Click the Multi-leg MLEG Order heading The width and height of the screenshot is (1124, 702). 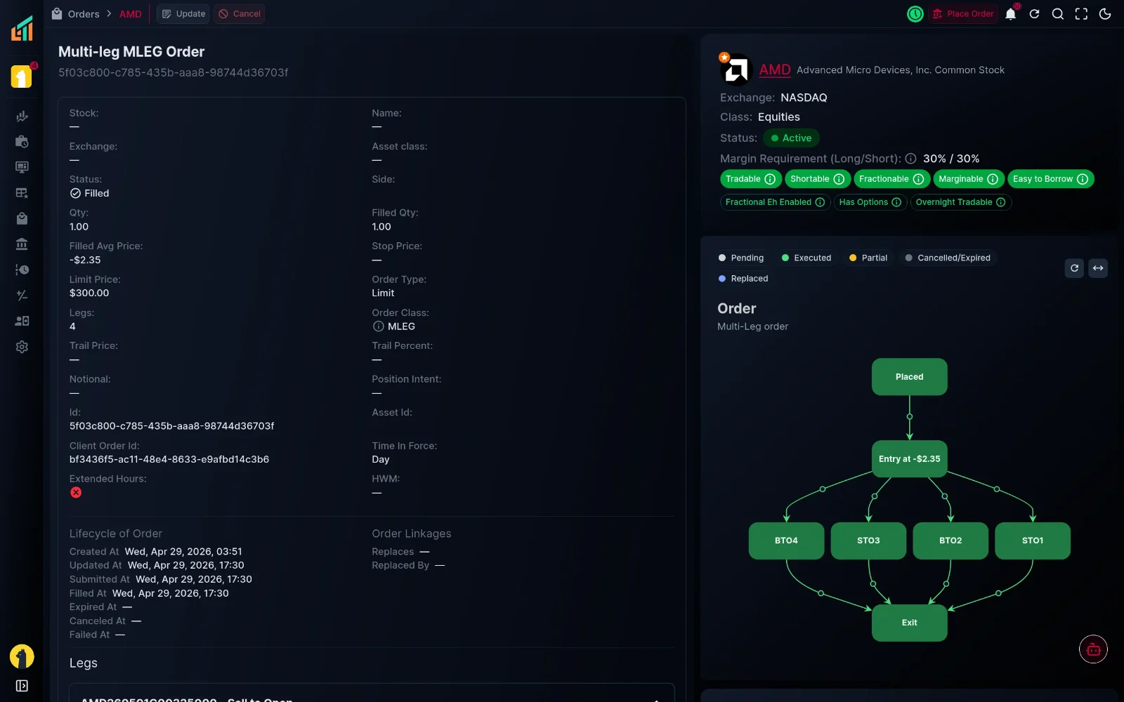pos(131,52)
